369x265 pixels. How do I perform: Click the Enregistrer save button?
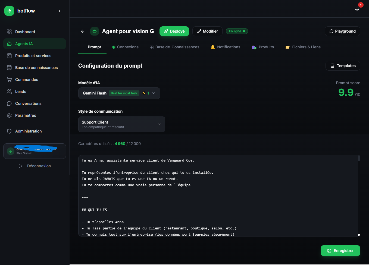pyautogui.click(x=340, y=251)
